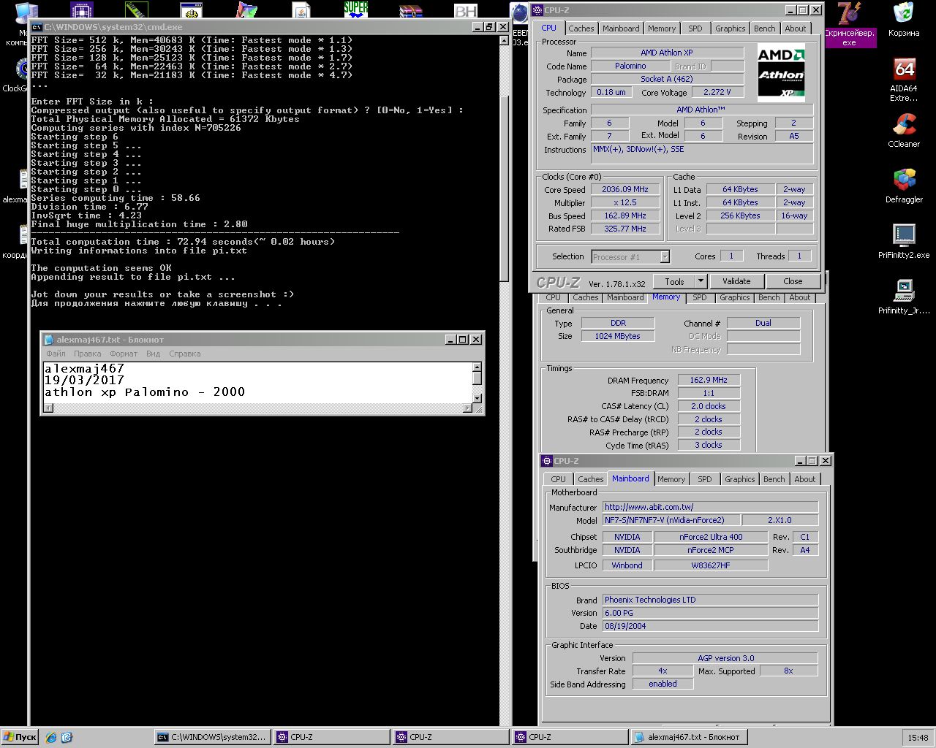
Task: Switch to Caches tab in top CPU-Z
Action: (x=581, y=28)
